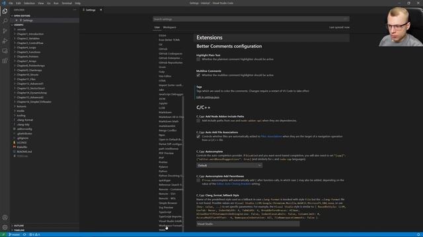423x237 pixels.
Task: Close Settings in the Open Editors list
Action: coord(16,20)
